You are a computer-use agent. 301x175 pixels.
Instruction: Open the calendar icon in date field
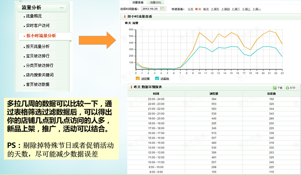click(162, 9)
